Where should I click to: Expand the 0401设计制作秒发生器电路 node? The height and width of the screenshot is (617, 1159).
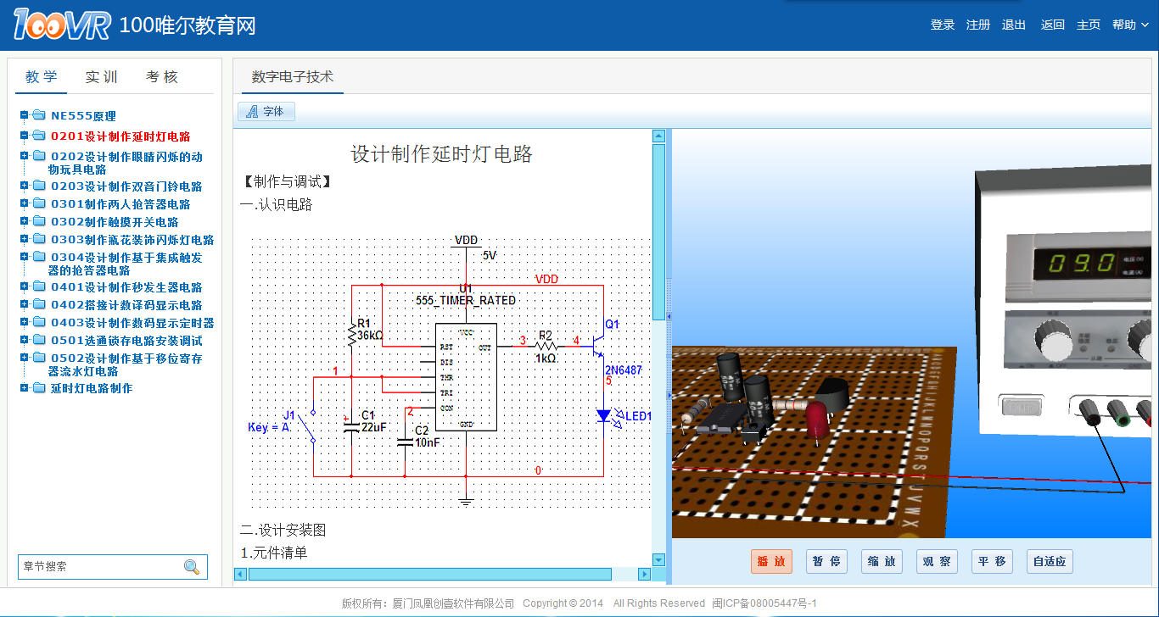point(25,286)
